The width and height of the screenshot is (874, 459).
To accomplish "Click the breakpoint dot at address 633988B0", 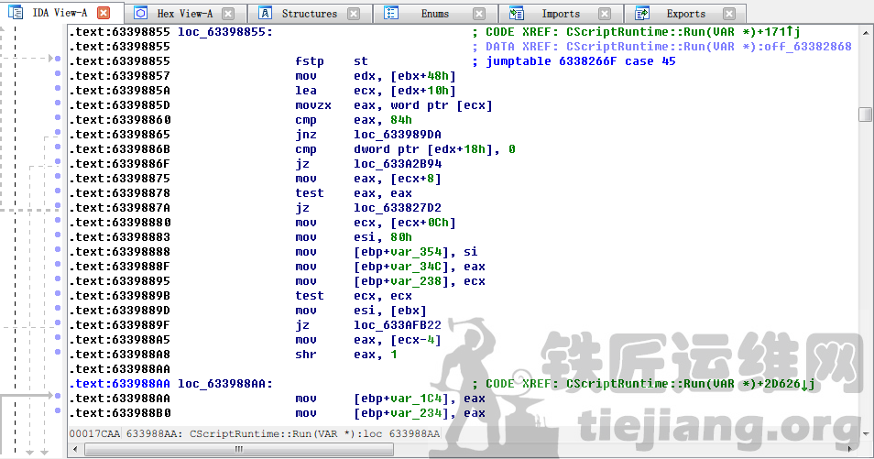I will click(58, 411).
